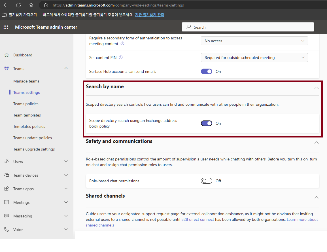
Task: Click the Users icon in sidebar
Action: [7, 162]
